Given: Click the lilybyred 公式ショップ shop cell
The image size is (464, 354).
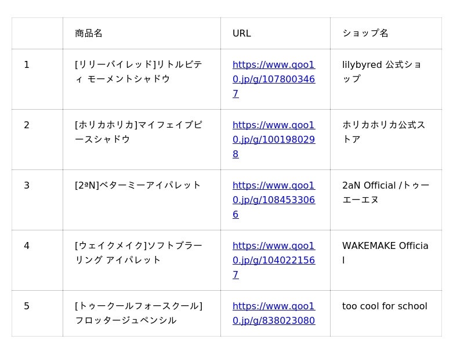Looking at the screenshot, I should click(x=386, y=80).
